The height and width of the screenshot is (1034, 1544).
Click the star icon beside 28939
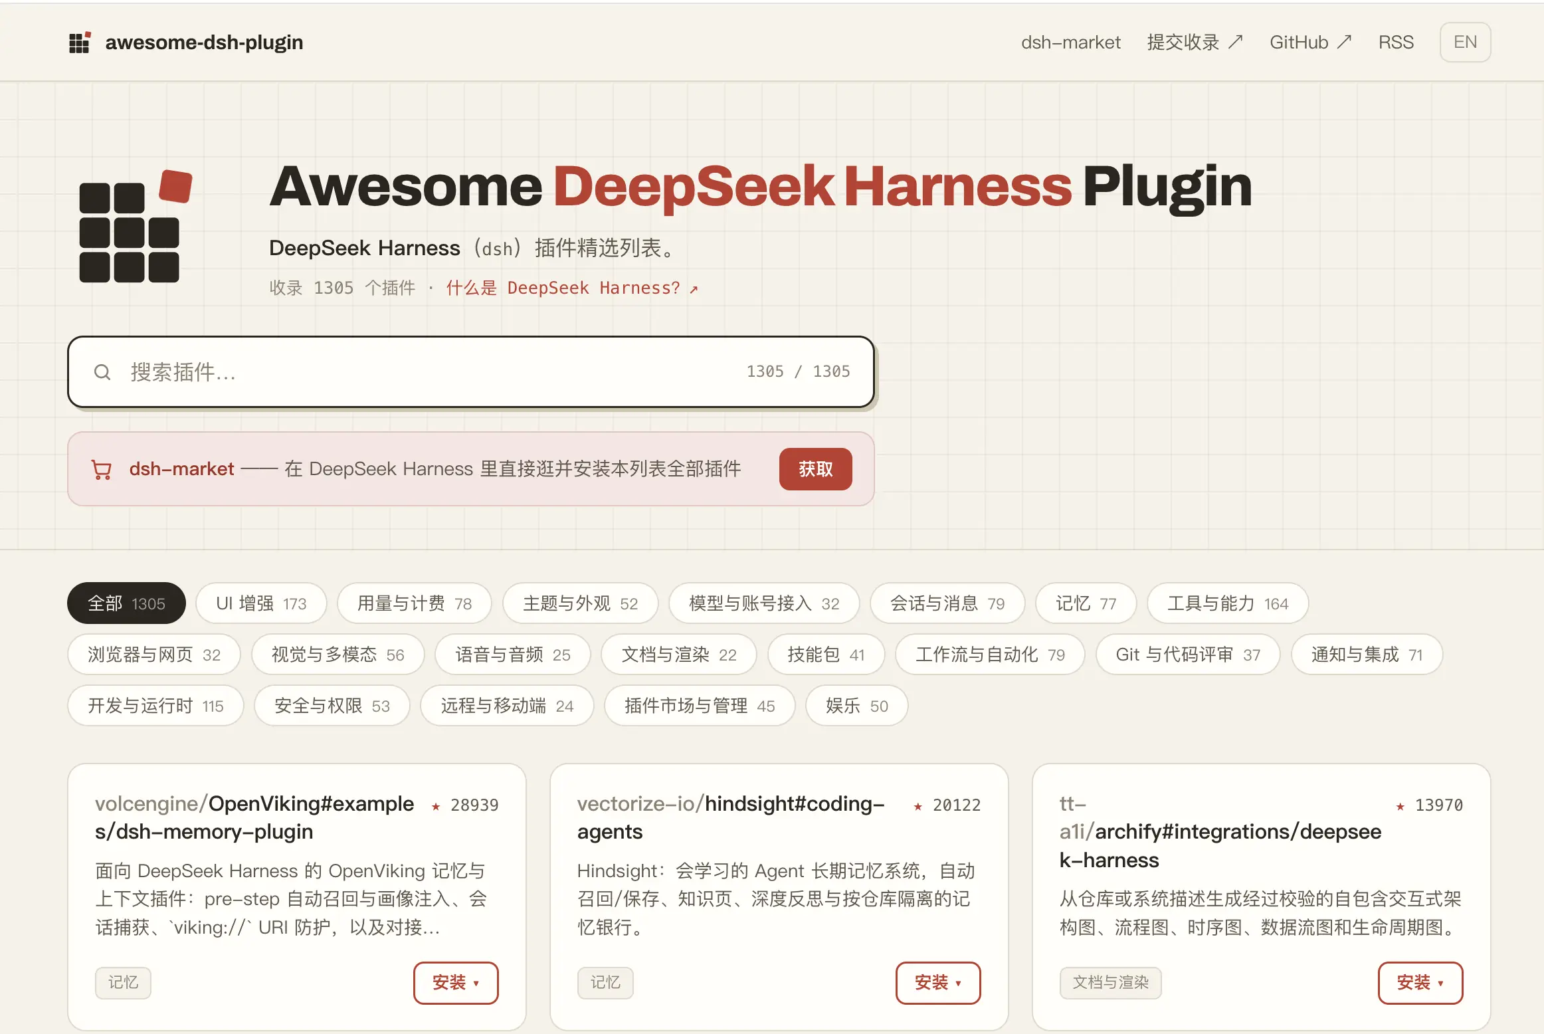pyautogui.click(x=436, y=806)
